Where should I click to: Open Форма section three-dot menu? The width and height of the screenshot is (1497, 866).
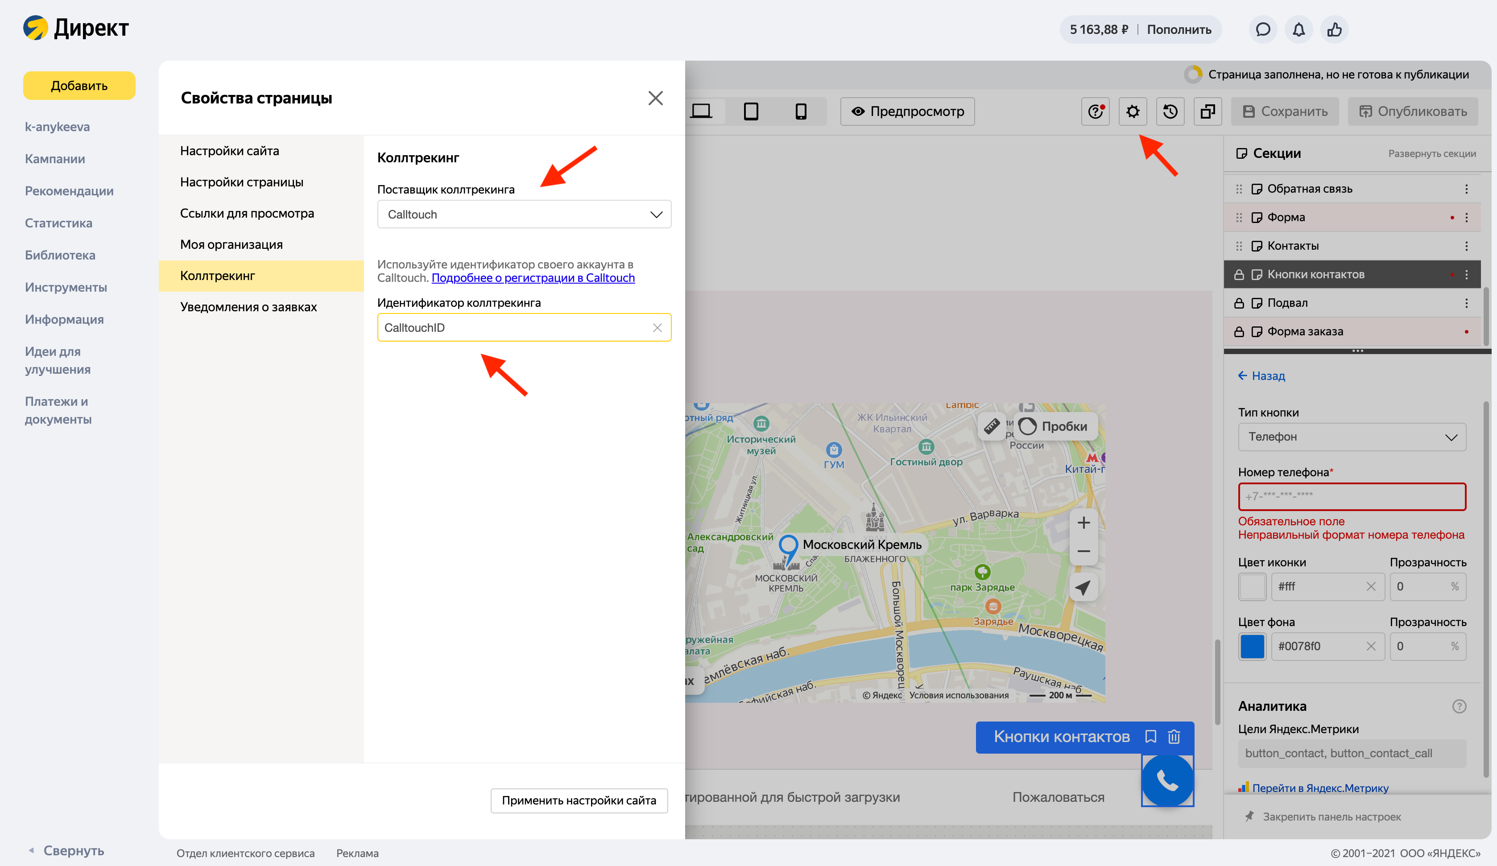click(1466, 217)
